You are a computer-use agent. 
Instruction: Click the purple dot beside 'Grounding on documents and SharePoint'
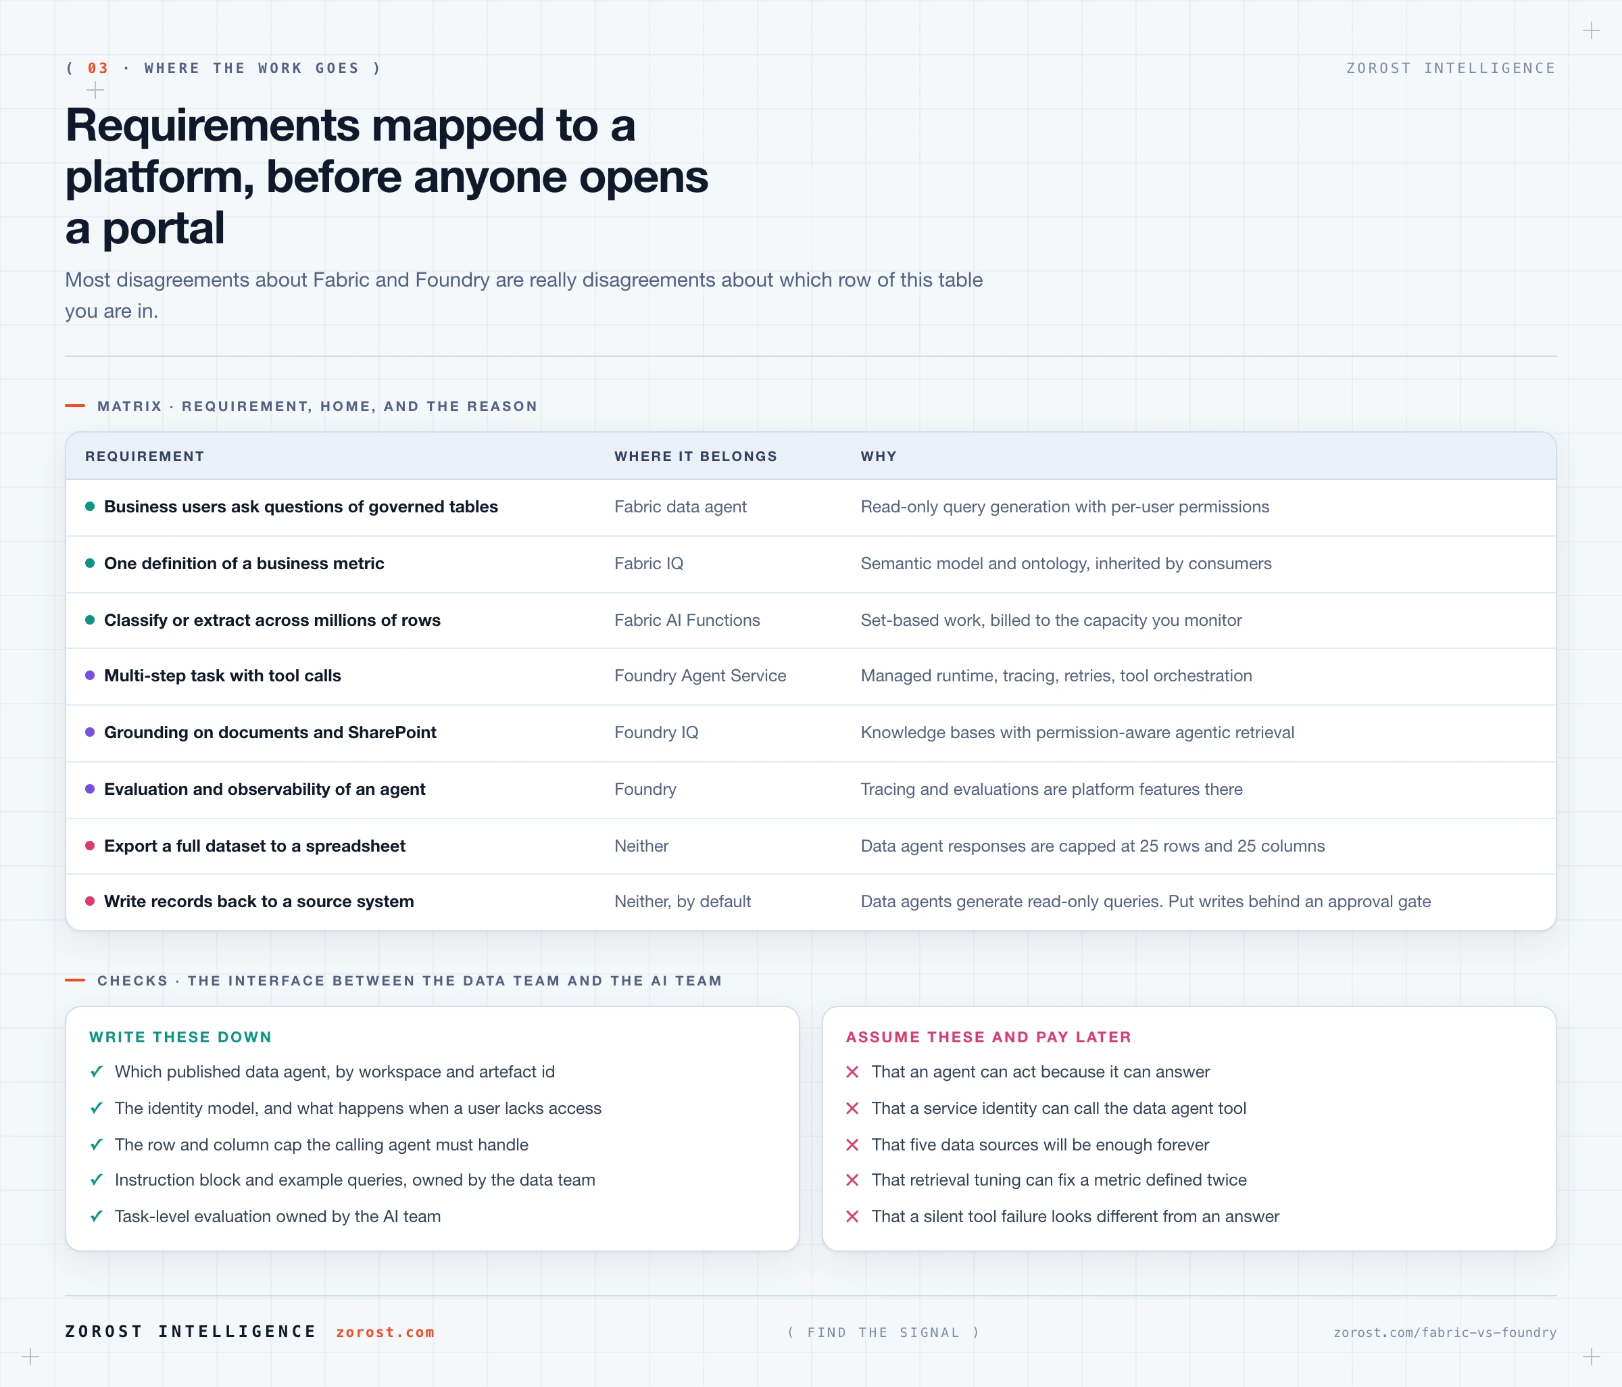(90, 732)
